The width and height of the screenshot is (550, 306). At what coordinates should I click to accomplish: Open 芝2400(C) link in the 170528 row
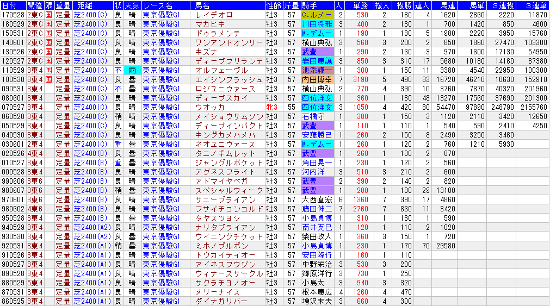[x=90, y=15]
